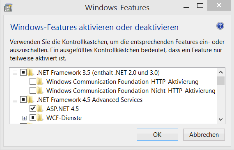234x150 pixels.
Task: Click folder icon beside Foundation-HTTP-Aktivierung
Action: 40,81
